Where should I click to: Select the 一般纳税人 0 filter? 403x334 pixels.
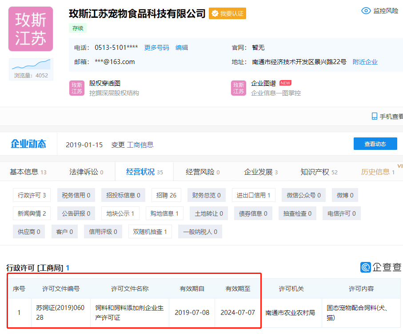200,232
